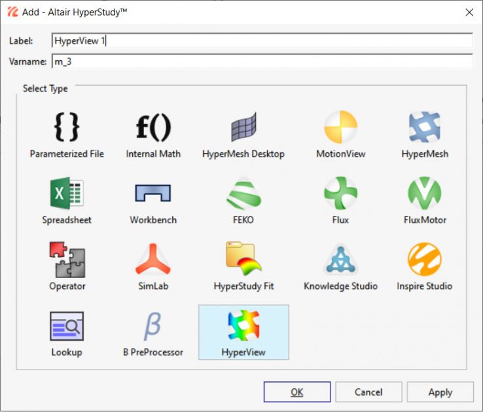Screen dimensions: 483x412
Task: Click the FEKO icon
Action: [x=243, y=194]
